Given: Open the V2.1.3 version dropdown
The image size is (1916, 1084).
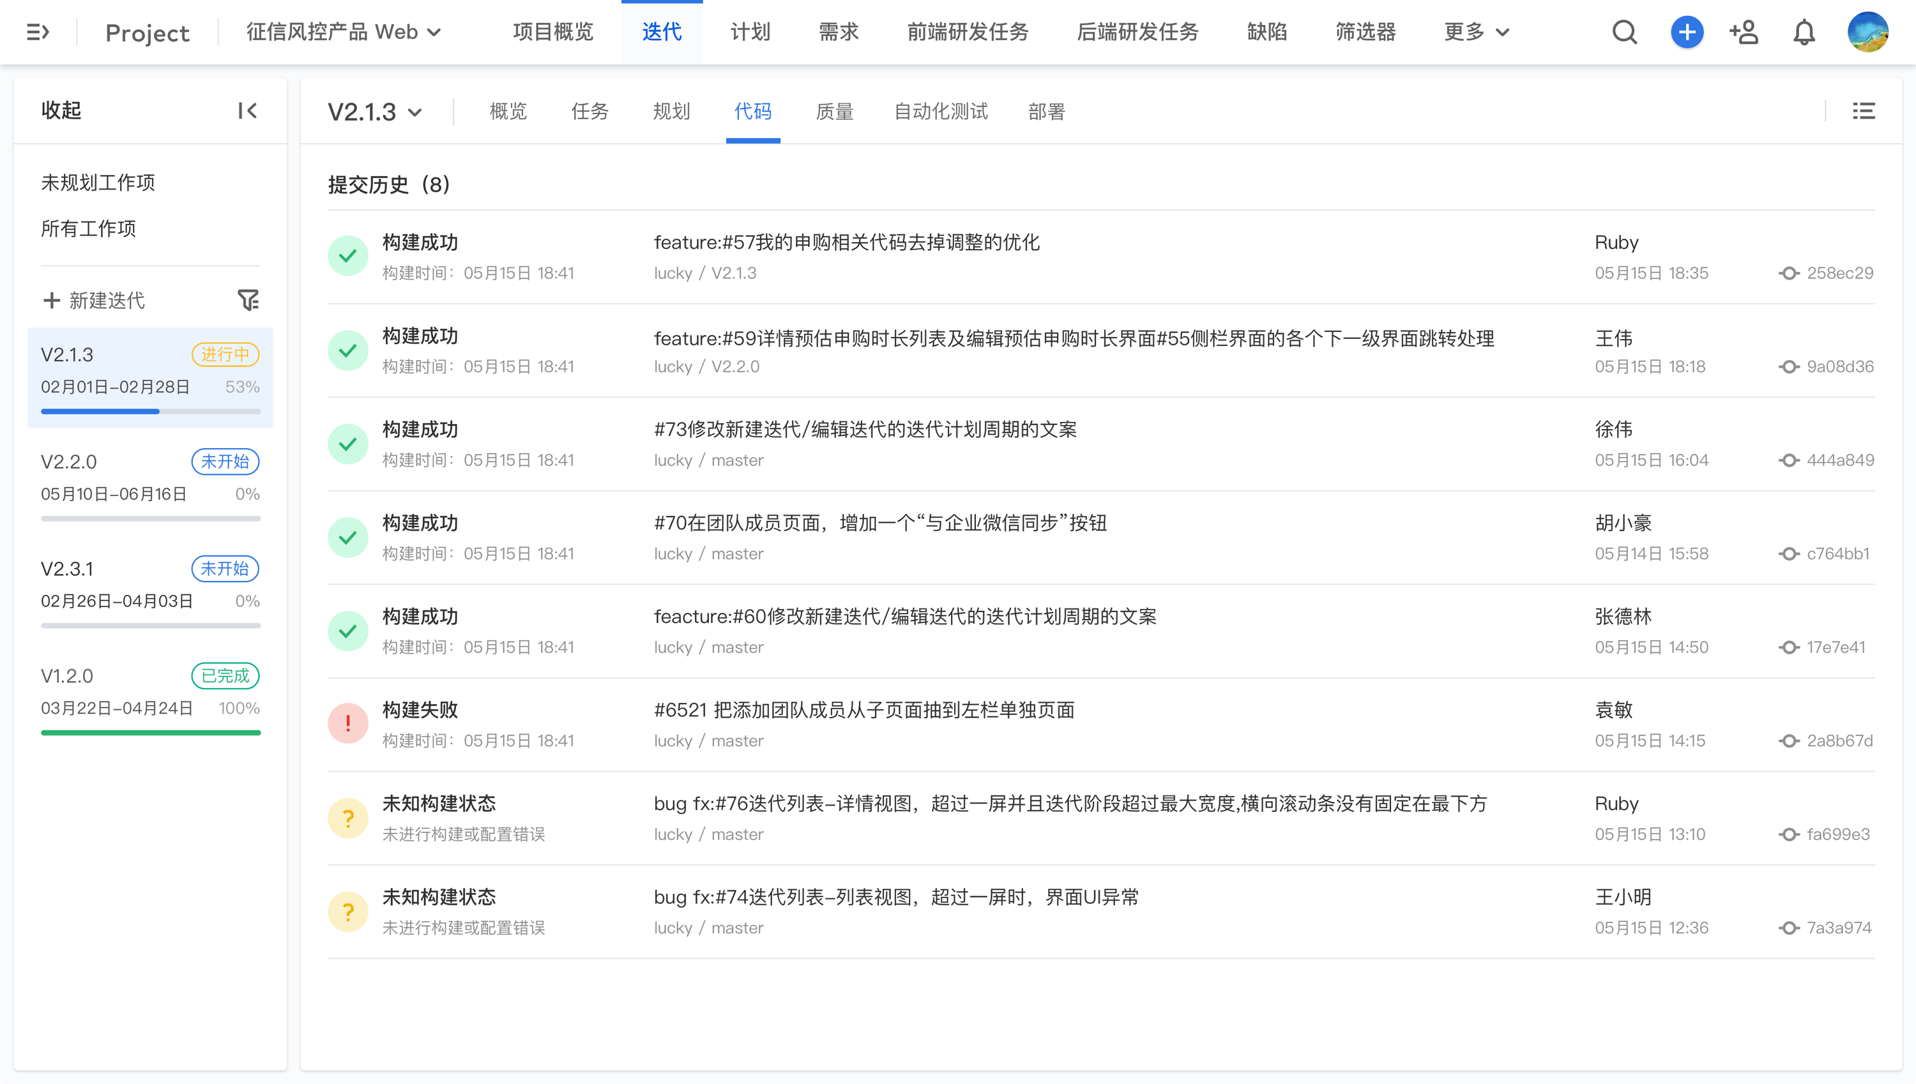Looking at the screenshot, I should 374,112.
